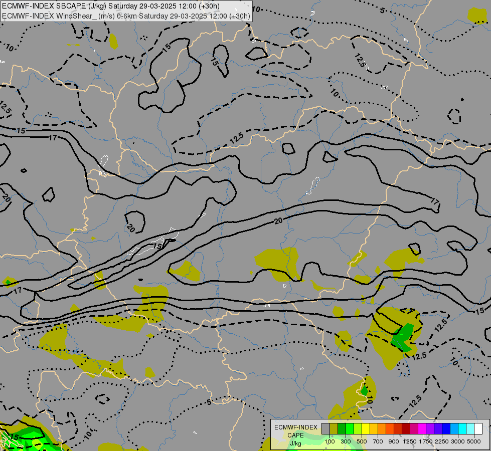Click the legend value 100
Screen dimensions: 491x451
(330, 441)
